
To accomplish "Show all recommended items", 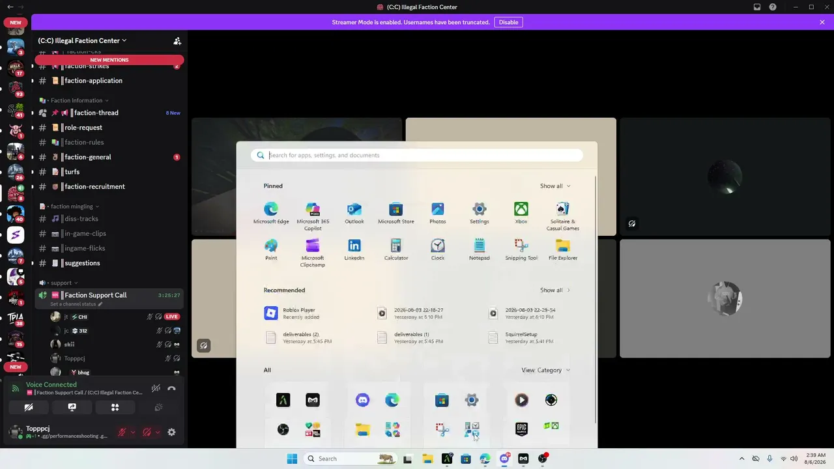I will 555,290.
